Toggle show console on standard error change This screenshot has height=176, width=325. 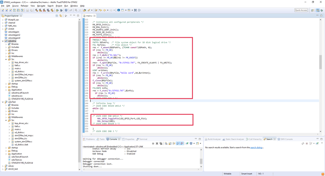point(182,143)
